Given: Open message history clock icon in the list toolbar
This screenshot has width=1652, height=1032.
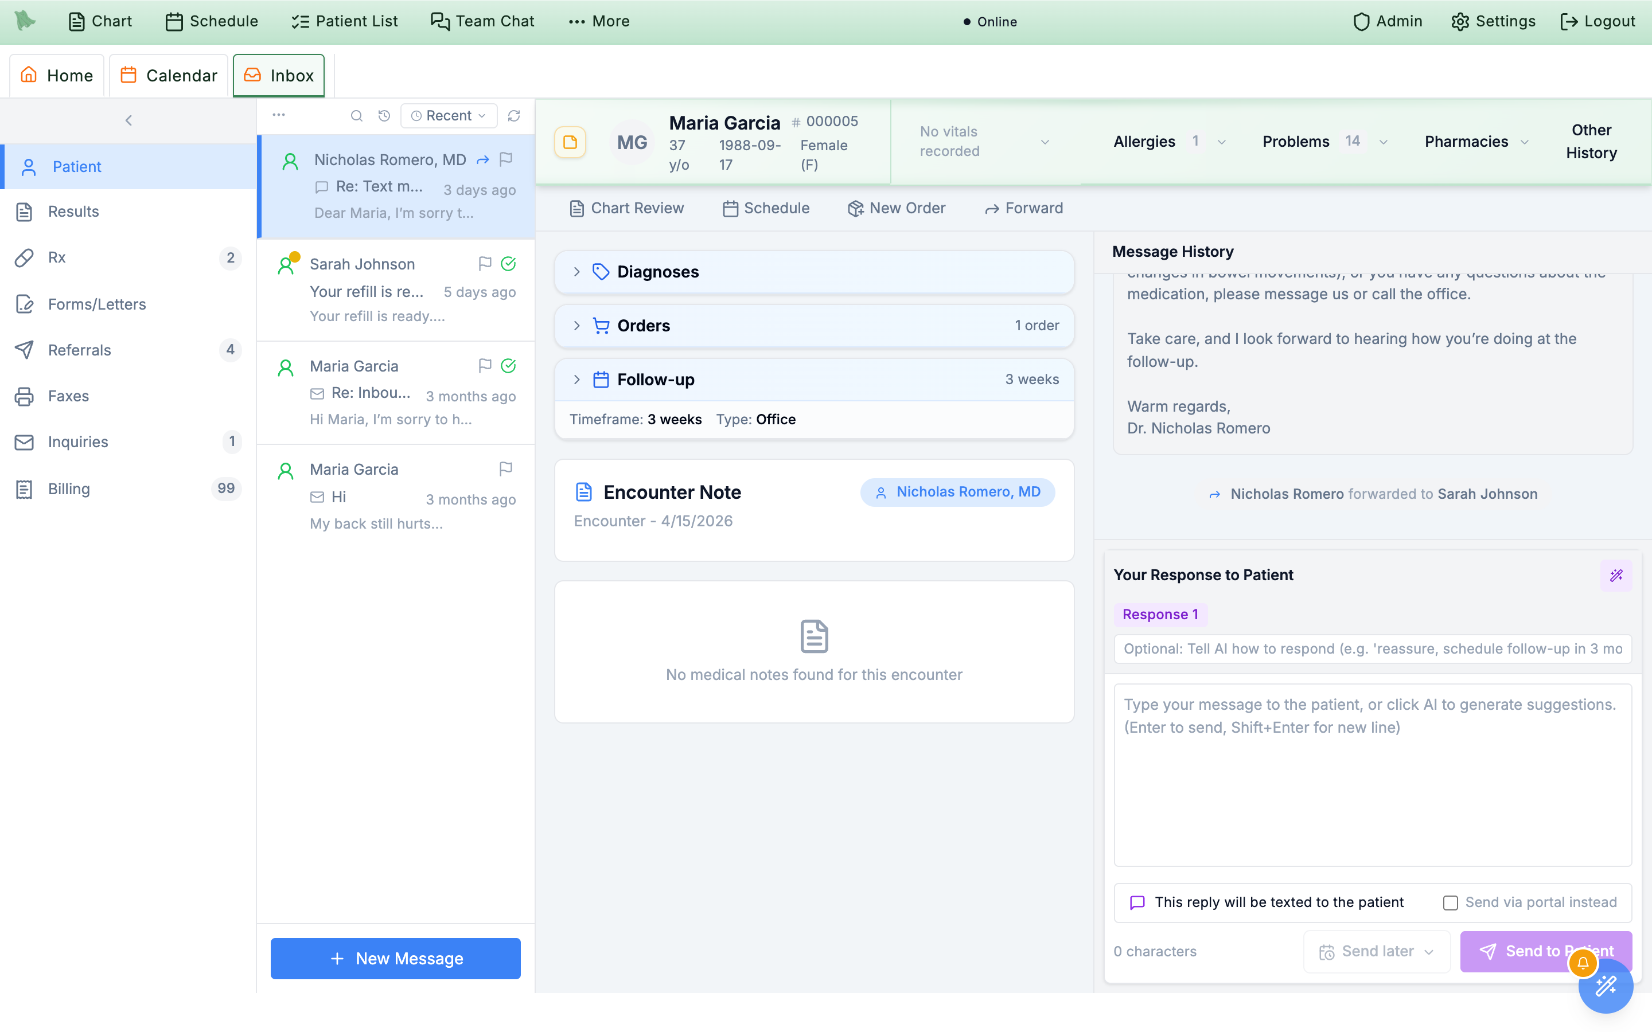Looking at the screenshot, I should coord(384,116).
